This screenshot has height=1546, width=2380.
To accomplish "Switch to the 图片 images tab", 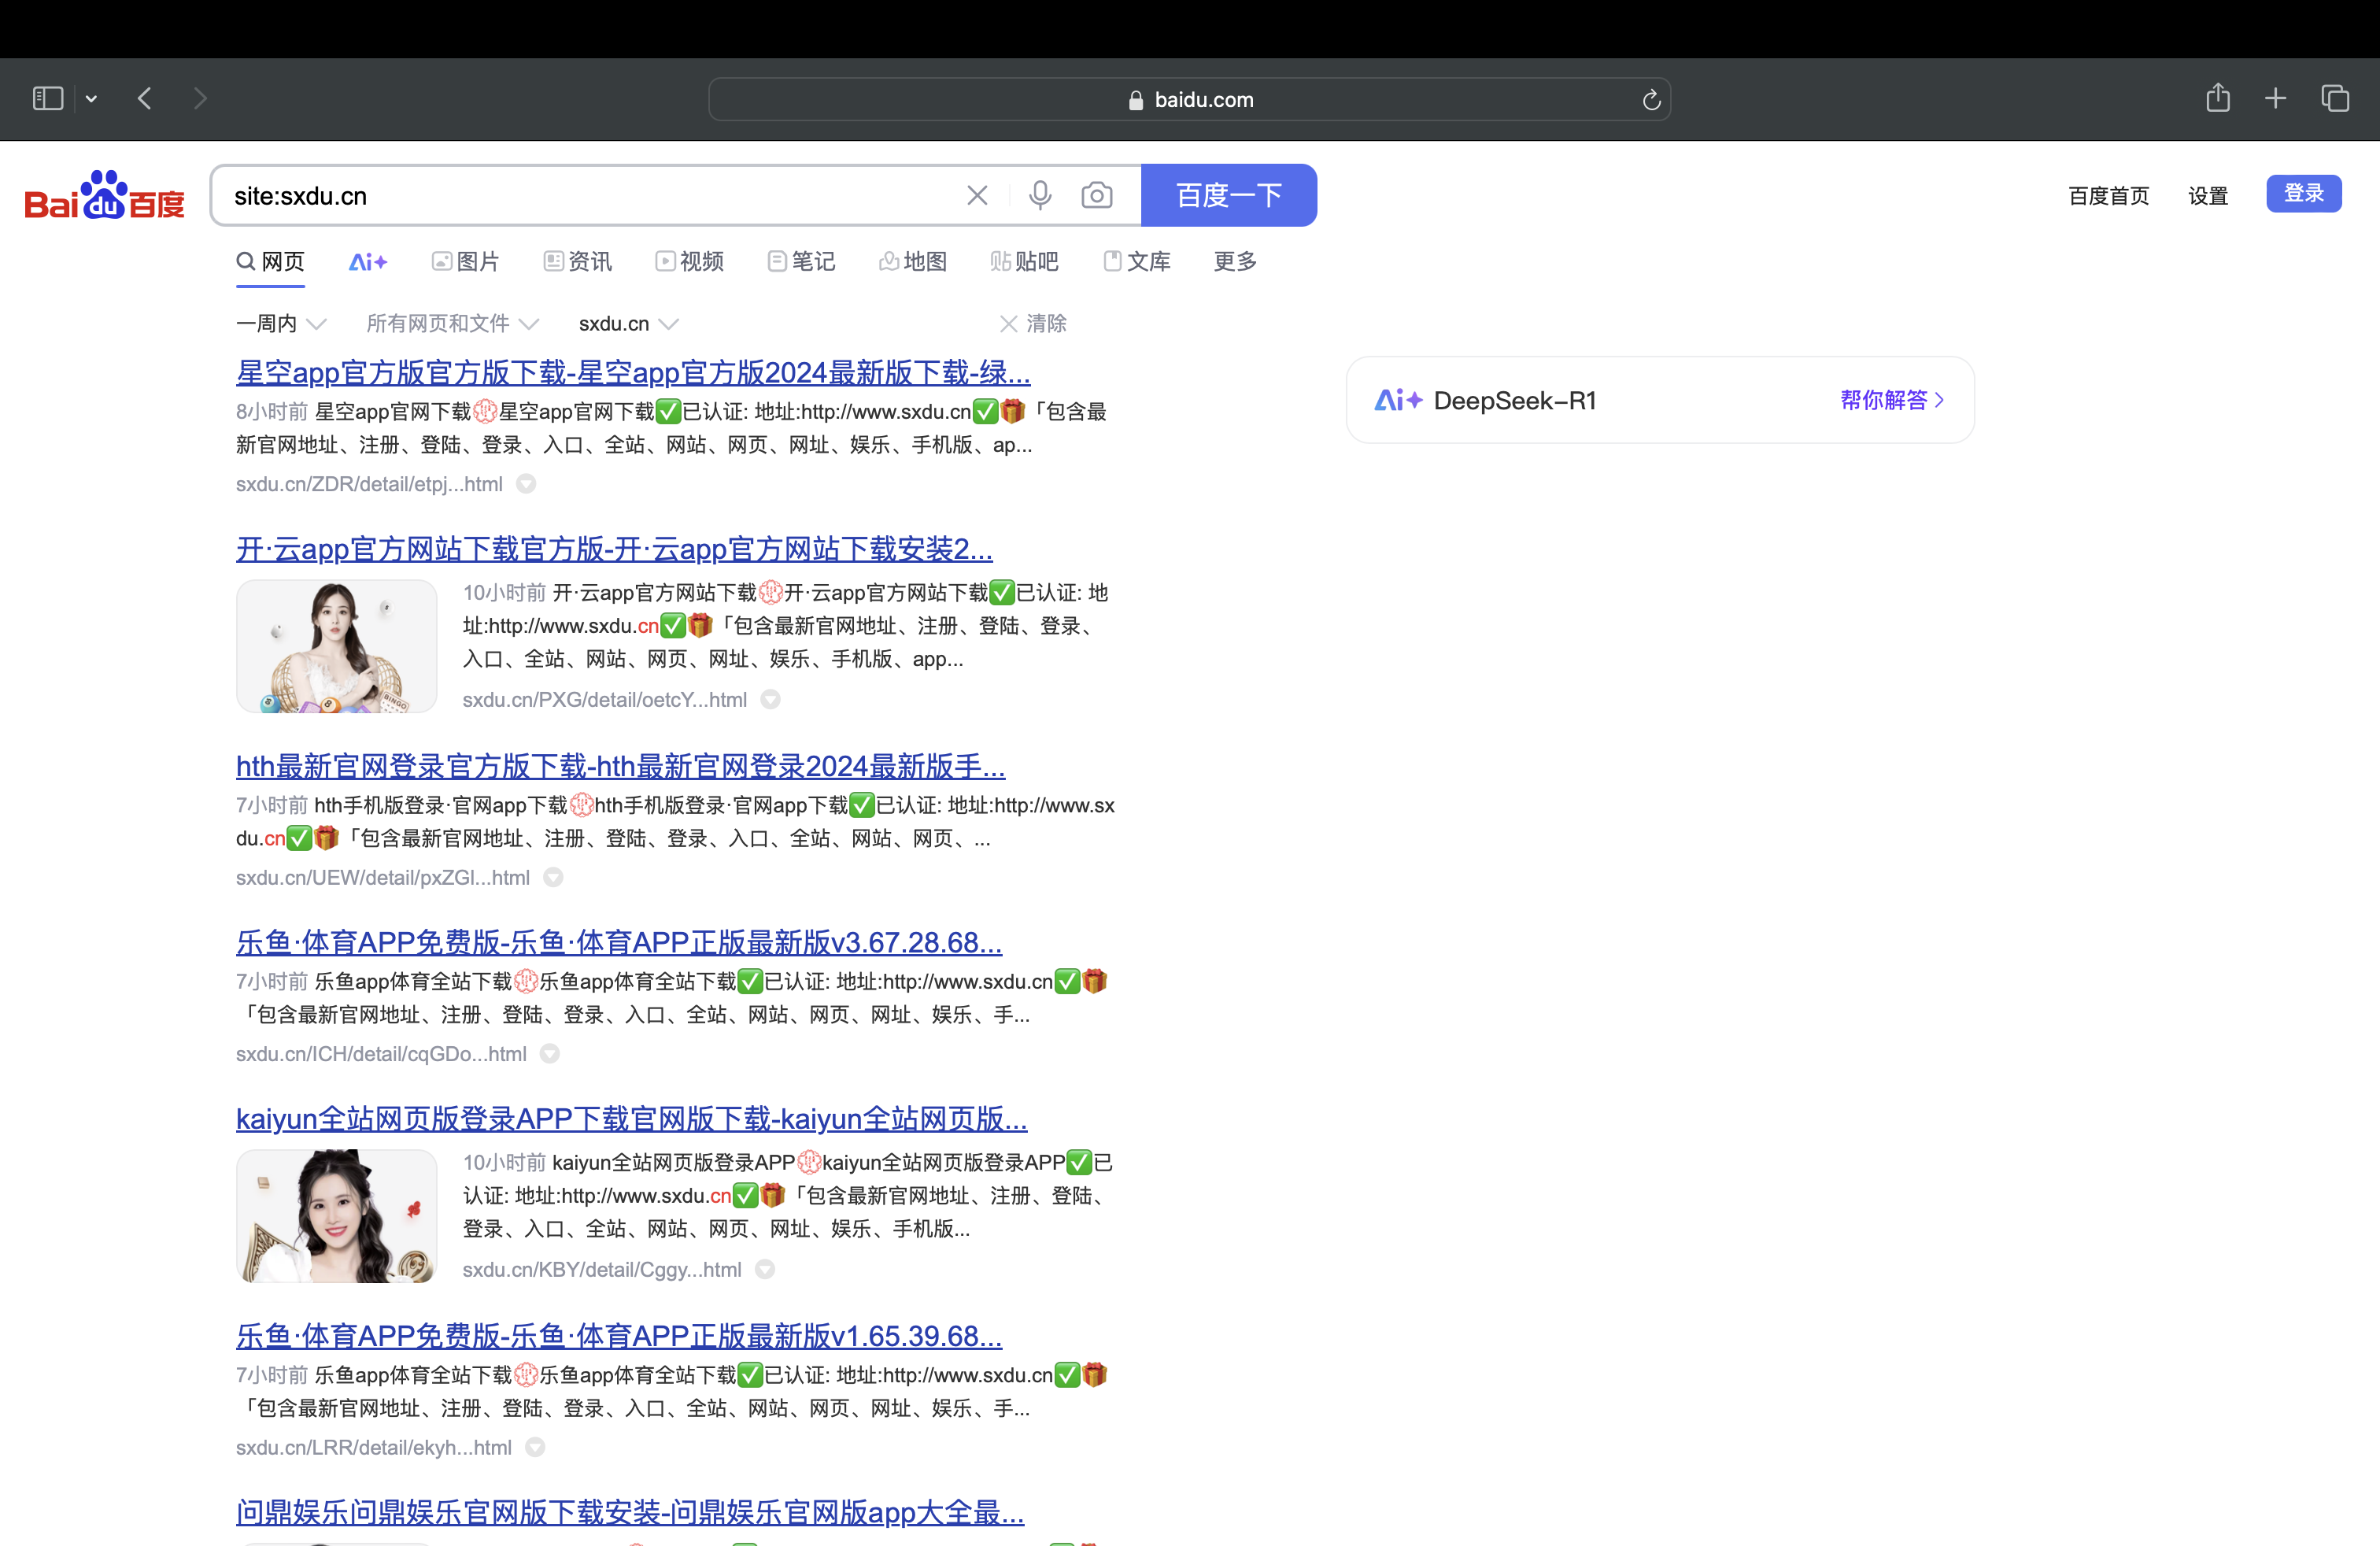I will 466,262.
